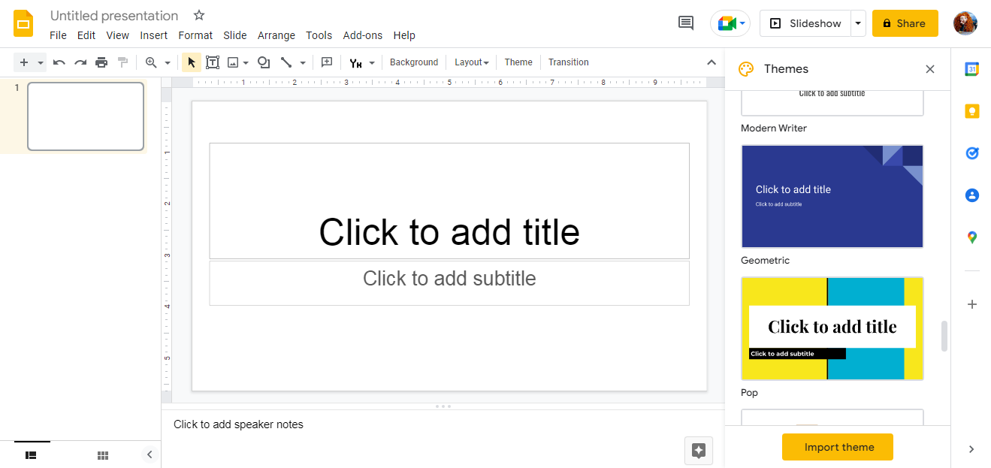Open Google Calendar side panel
Image resolution: width=991 pixels, height=468 pixels.
971,69
